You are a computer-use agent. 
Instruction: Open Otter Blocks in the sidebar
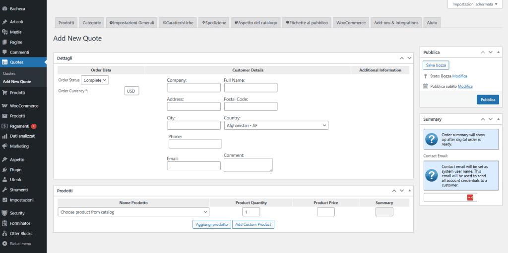pyautogui.click(x=20, y=233)
